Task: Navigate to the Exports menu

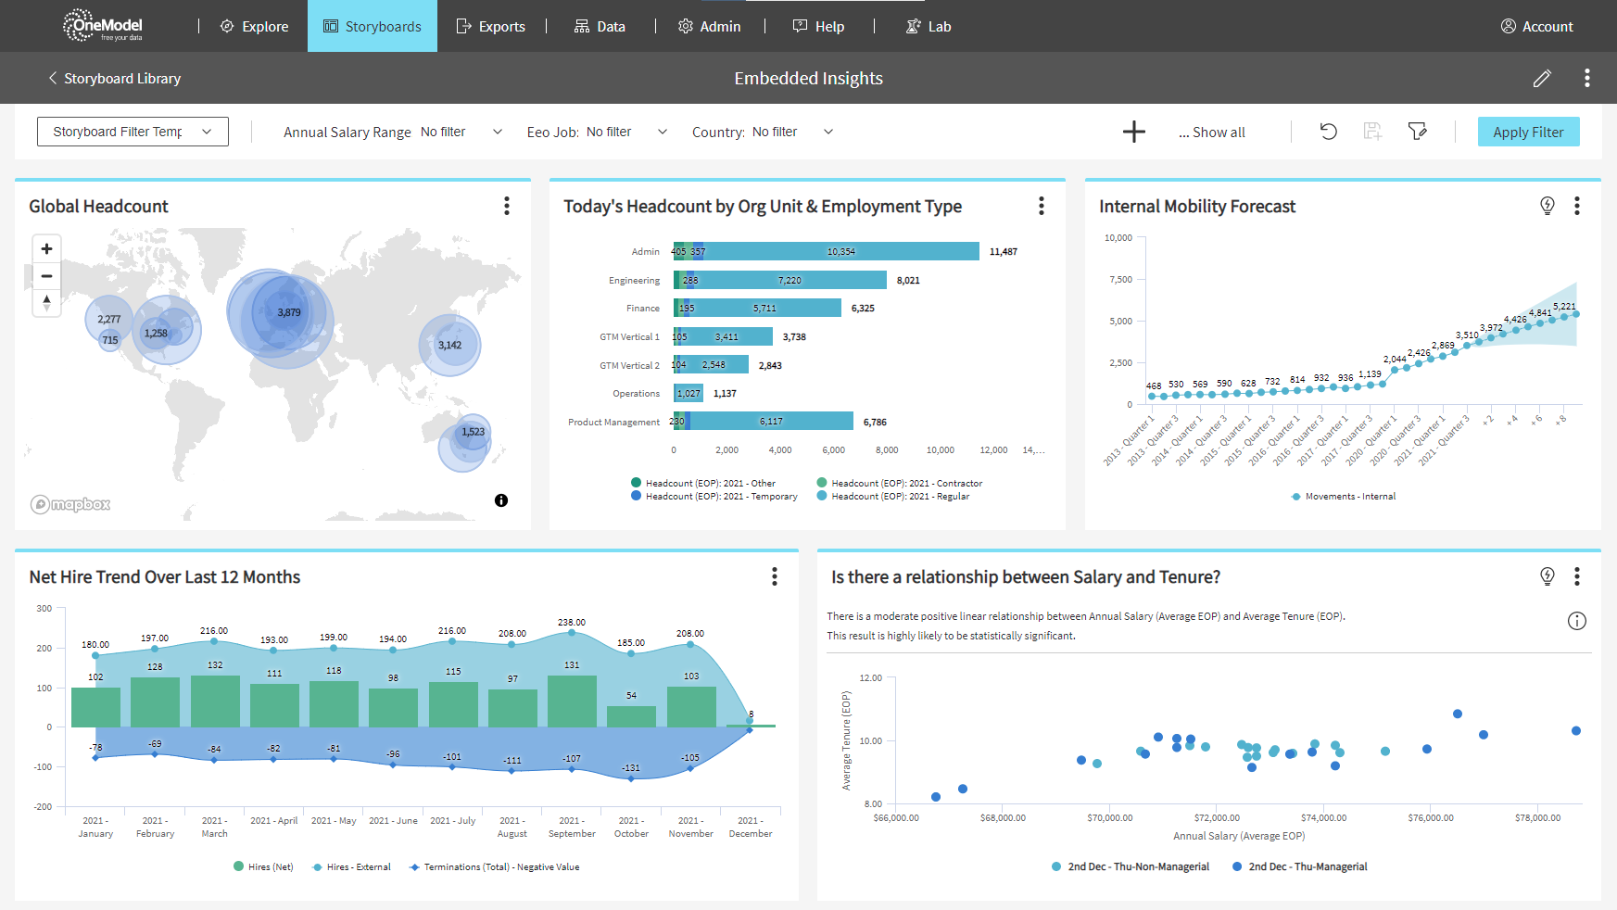Action: tap(492, 26)
